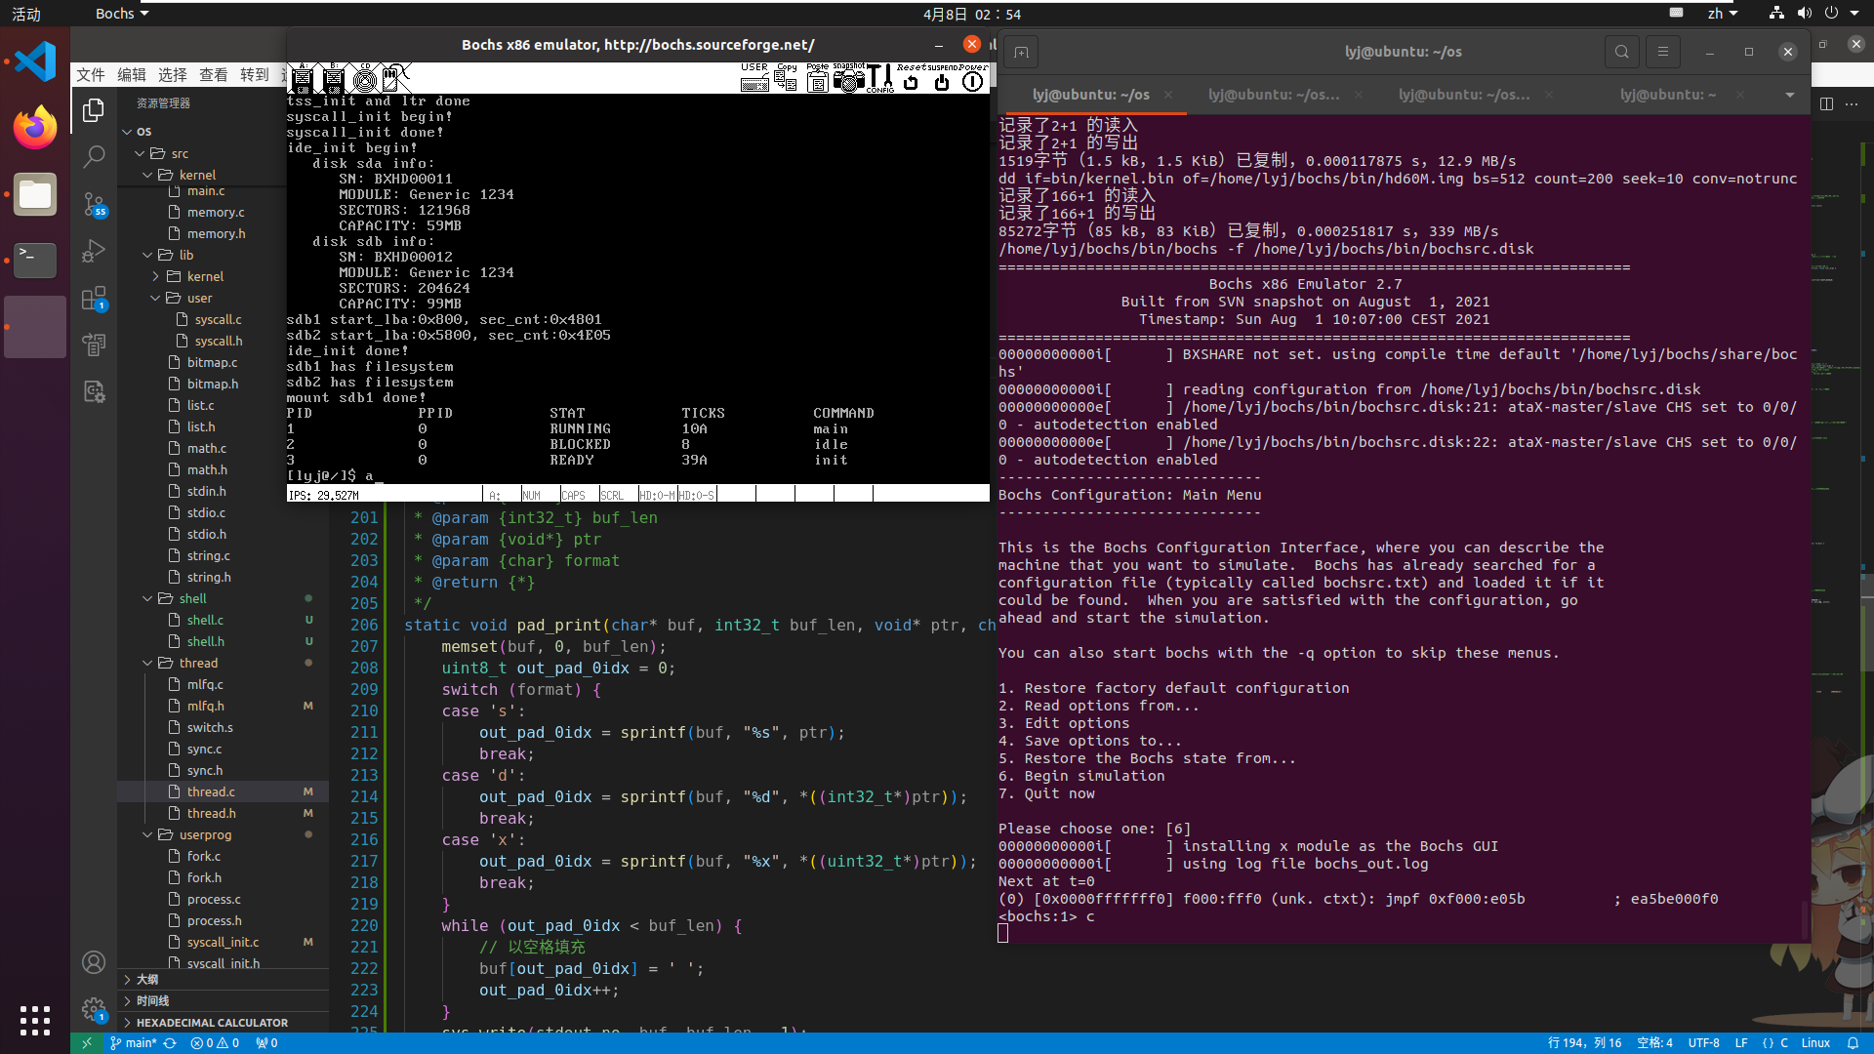This screenshot has height=1054, width=1874.
Task: Expand HEXADECIMAL CALCULATOR section
Action: pyautogui.click(x=223, y=1022)
